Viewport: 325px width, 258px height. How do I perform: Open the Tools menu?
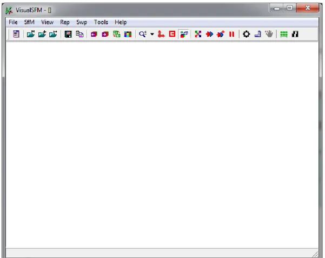(101, 22)
